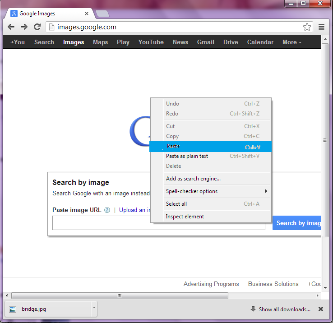
Task: Click the vertical scrollbar up arrow
Action: (325, 39)
